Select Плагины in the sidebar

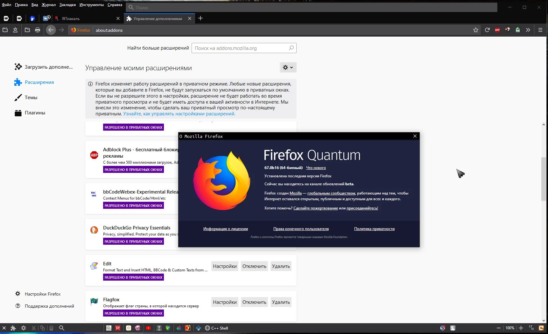30,113
